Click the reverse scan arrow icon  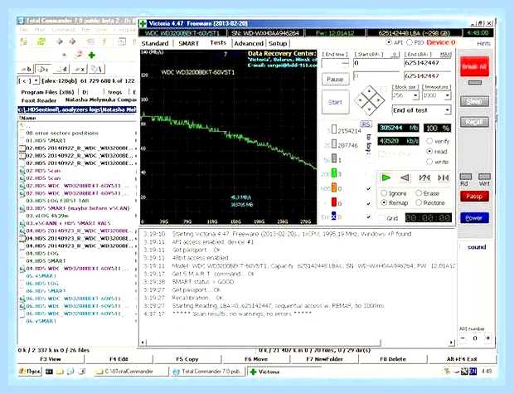click(x=405, y=178)
